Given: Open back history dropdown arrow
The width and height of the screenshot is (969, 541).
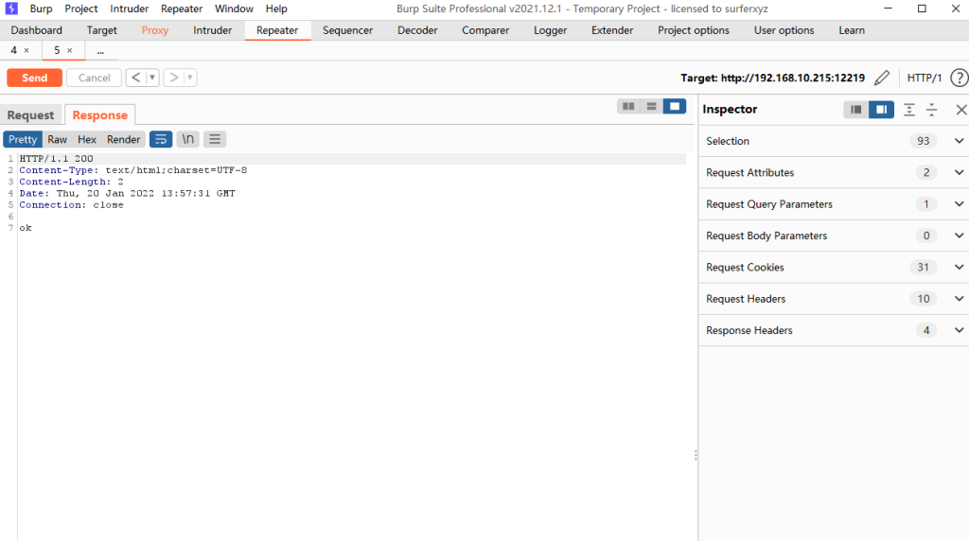Looking at the screenshot, I should tap(152, 78).
